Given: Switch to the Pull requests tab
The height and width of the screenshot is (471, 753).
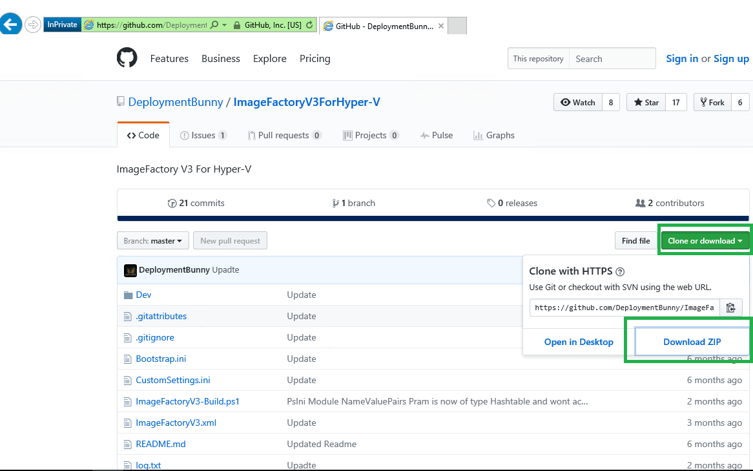Looking at the screenshot, I should 284,135.
